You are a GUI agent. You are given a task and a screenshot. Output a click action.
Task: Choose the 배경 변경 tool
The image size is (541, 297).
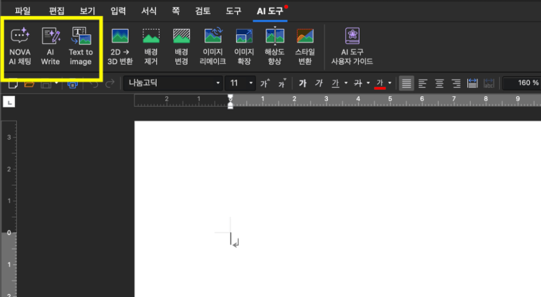click(x=181, y=47)
